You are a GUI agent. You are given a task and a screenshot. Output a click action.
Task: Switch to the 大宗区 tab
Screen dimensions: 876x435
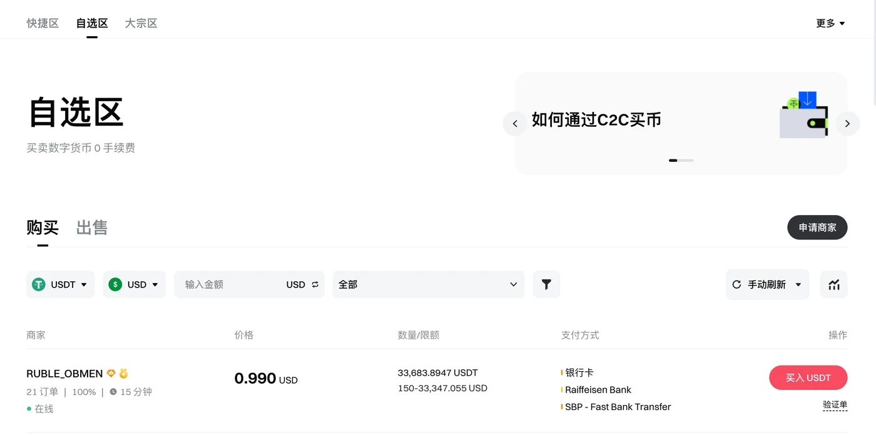click(141, 23)
